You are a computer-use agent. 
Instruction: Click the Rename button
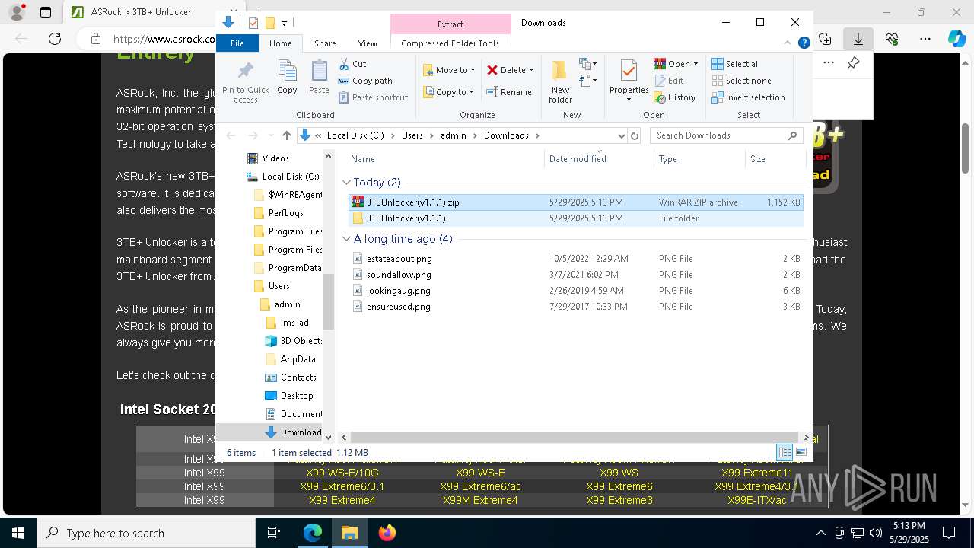coord(509,92)
